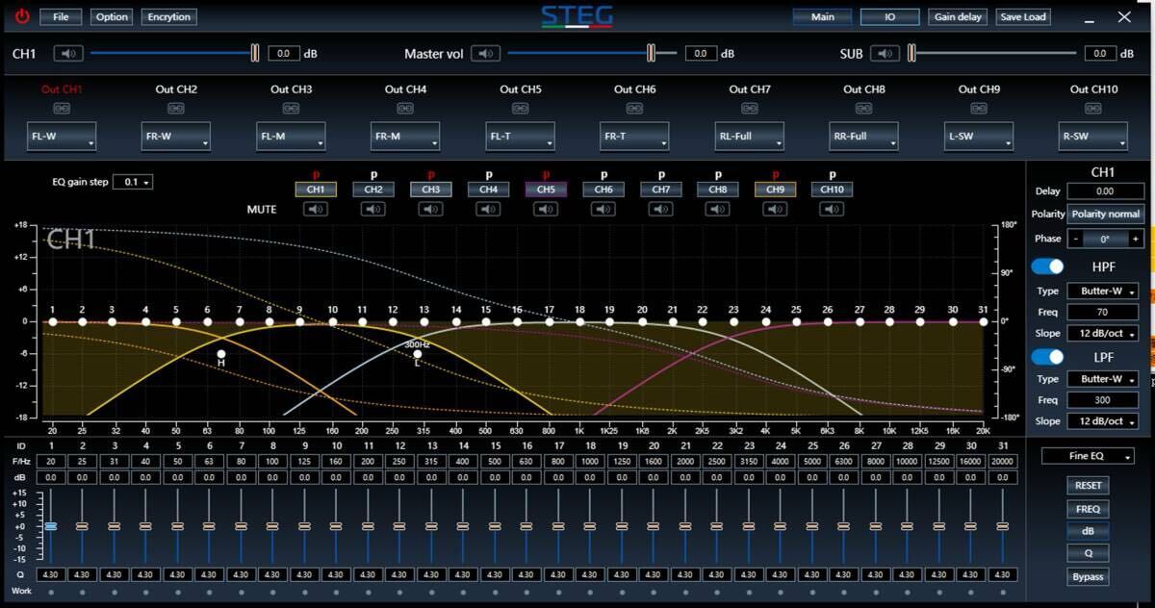Mute CH3 speaker icon in EQ row
Viewport: 1155px width, 608px height.
pos(430,209)
